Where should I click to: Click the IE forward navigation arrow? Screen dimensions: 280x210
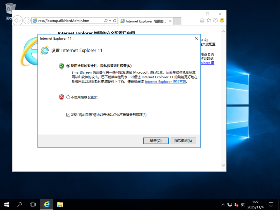pyautogui.click(x=27, y=20)
